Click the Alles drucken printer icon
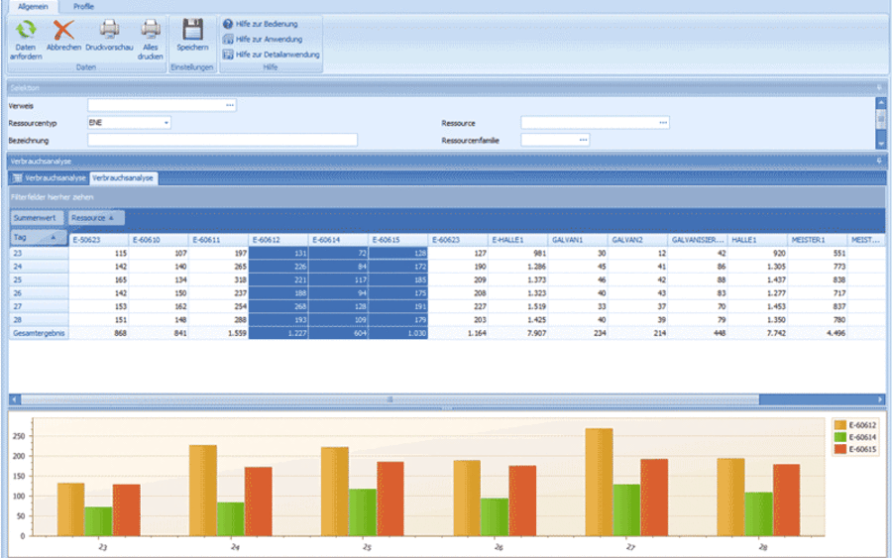 pyautogui.click(x=151, y=30)
